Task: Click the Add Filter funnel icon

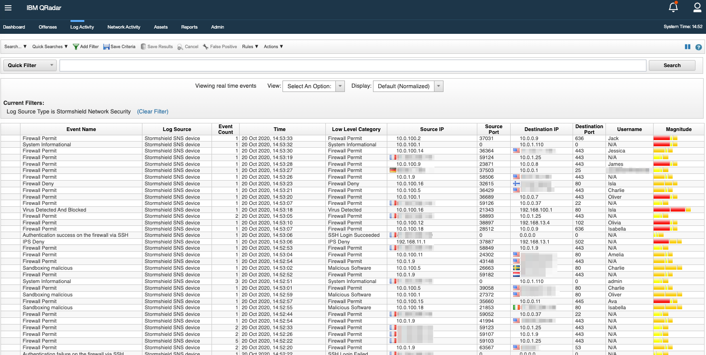Action: pos(76,47)
